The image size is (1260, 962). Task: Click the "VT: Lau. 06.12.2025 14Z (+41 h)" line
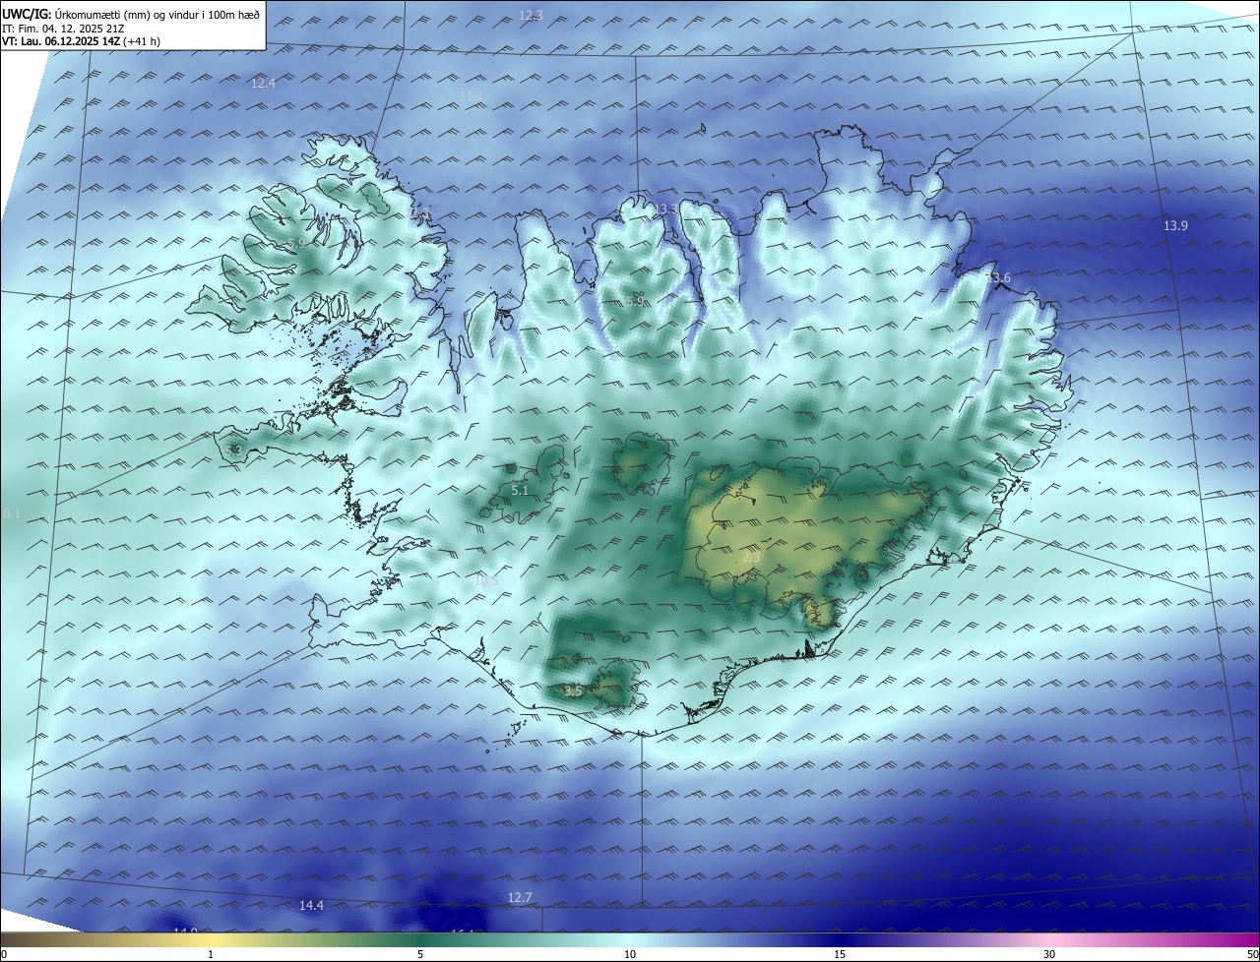(x=81, y=41)
